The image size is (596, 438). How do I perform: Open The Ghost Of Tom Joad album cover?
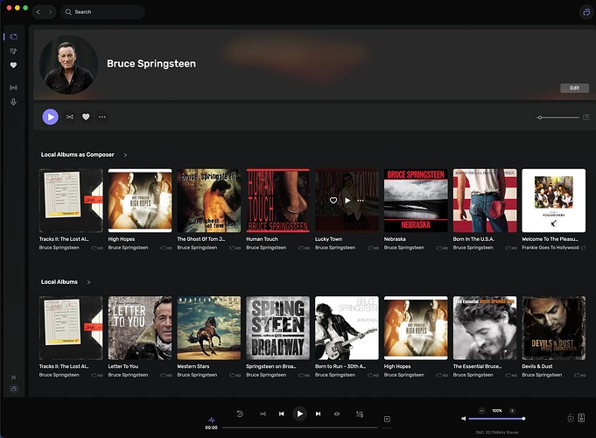coord(208,201)
